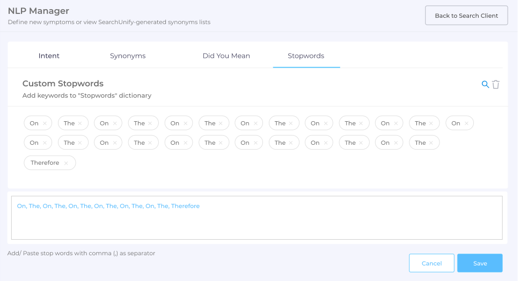The height and width of the screenshot is (281, 520).
Task: Remove the last 'The' chip in top row
Action: pyautogui.click(x=431, y=123)
